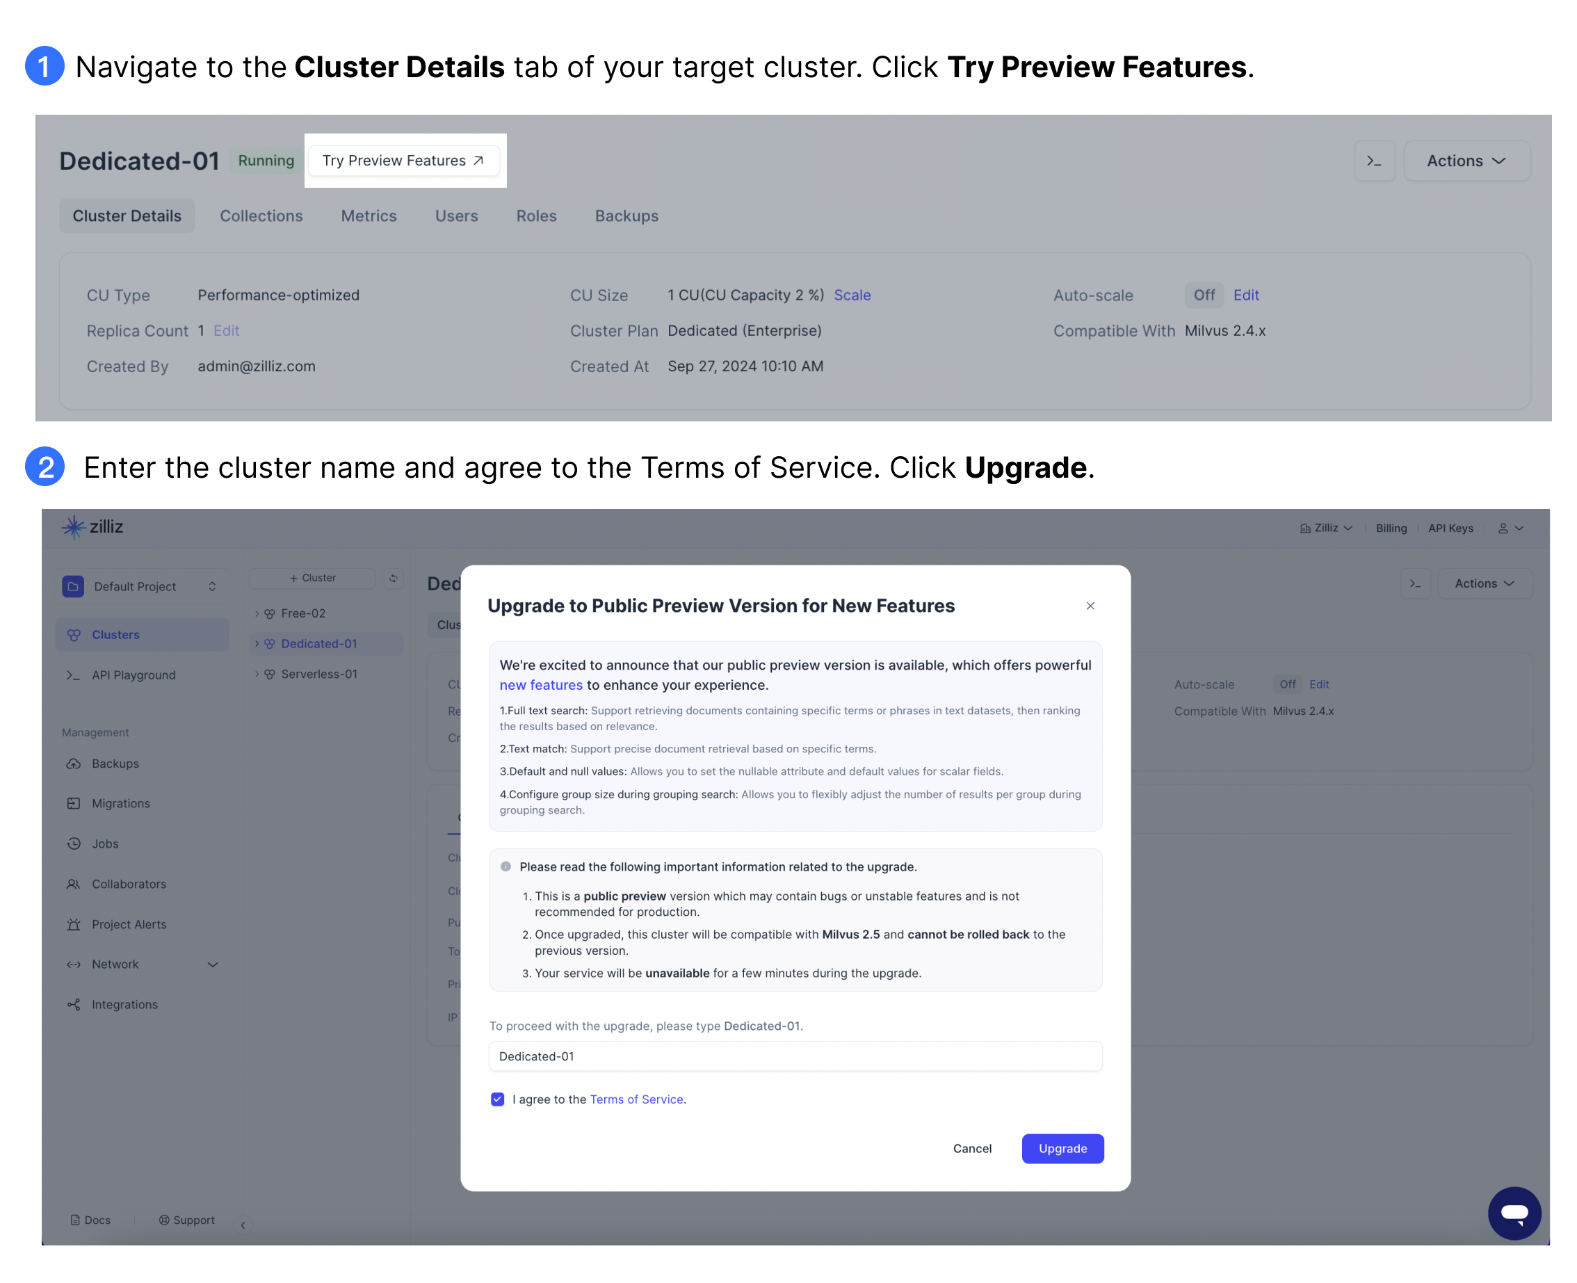
Task: Select the Clusters sidebar icon
Action: coord(74,634)
